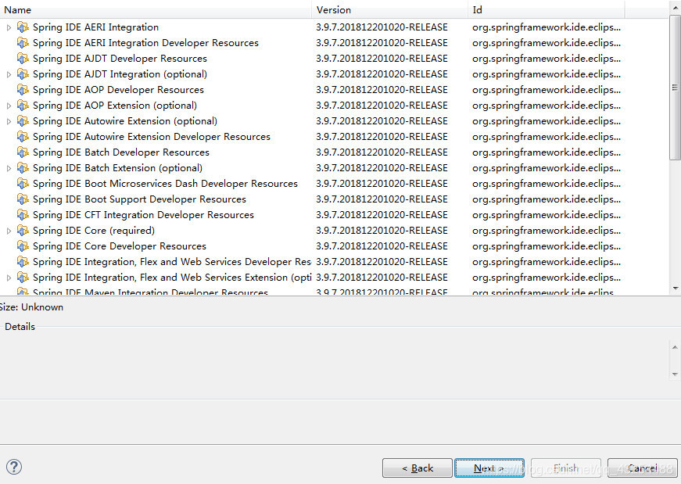
Task: Select Spring IDE AJDT Integration (optional) text
Action: [120, 74]
